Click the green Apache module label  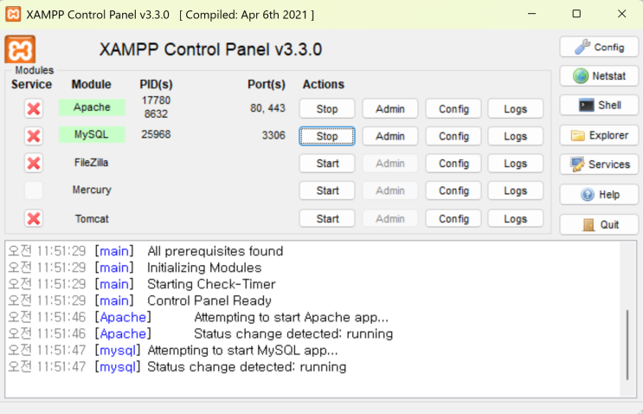click(x=92, y=107)
